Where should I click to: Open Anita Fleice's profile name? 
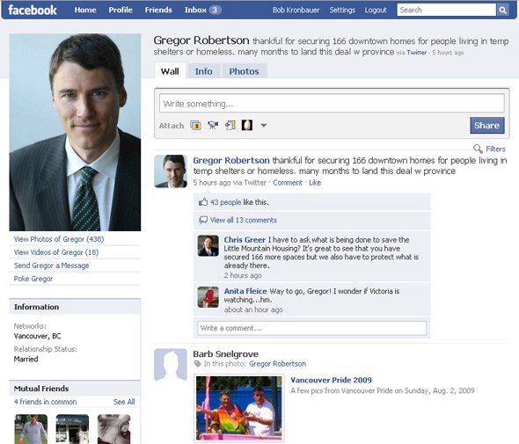point(245,291)
